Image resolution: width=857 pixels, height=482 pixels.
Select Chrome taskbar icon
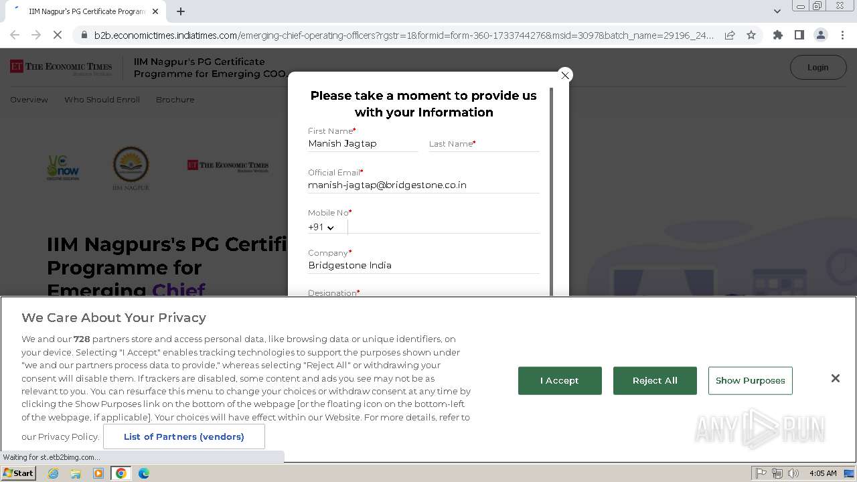(x=121, y=473)
